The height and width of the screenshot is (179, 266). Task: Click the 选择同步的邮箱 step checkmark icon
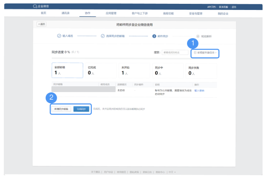pos(103,36)
